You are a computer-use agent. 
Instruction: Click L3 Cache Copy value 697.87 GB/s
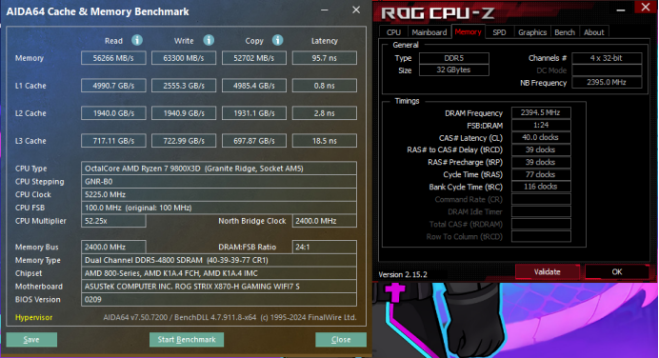(x=254, y=141)
